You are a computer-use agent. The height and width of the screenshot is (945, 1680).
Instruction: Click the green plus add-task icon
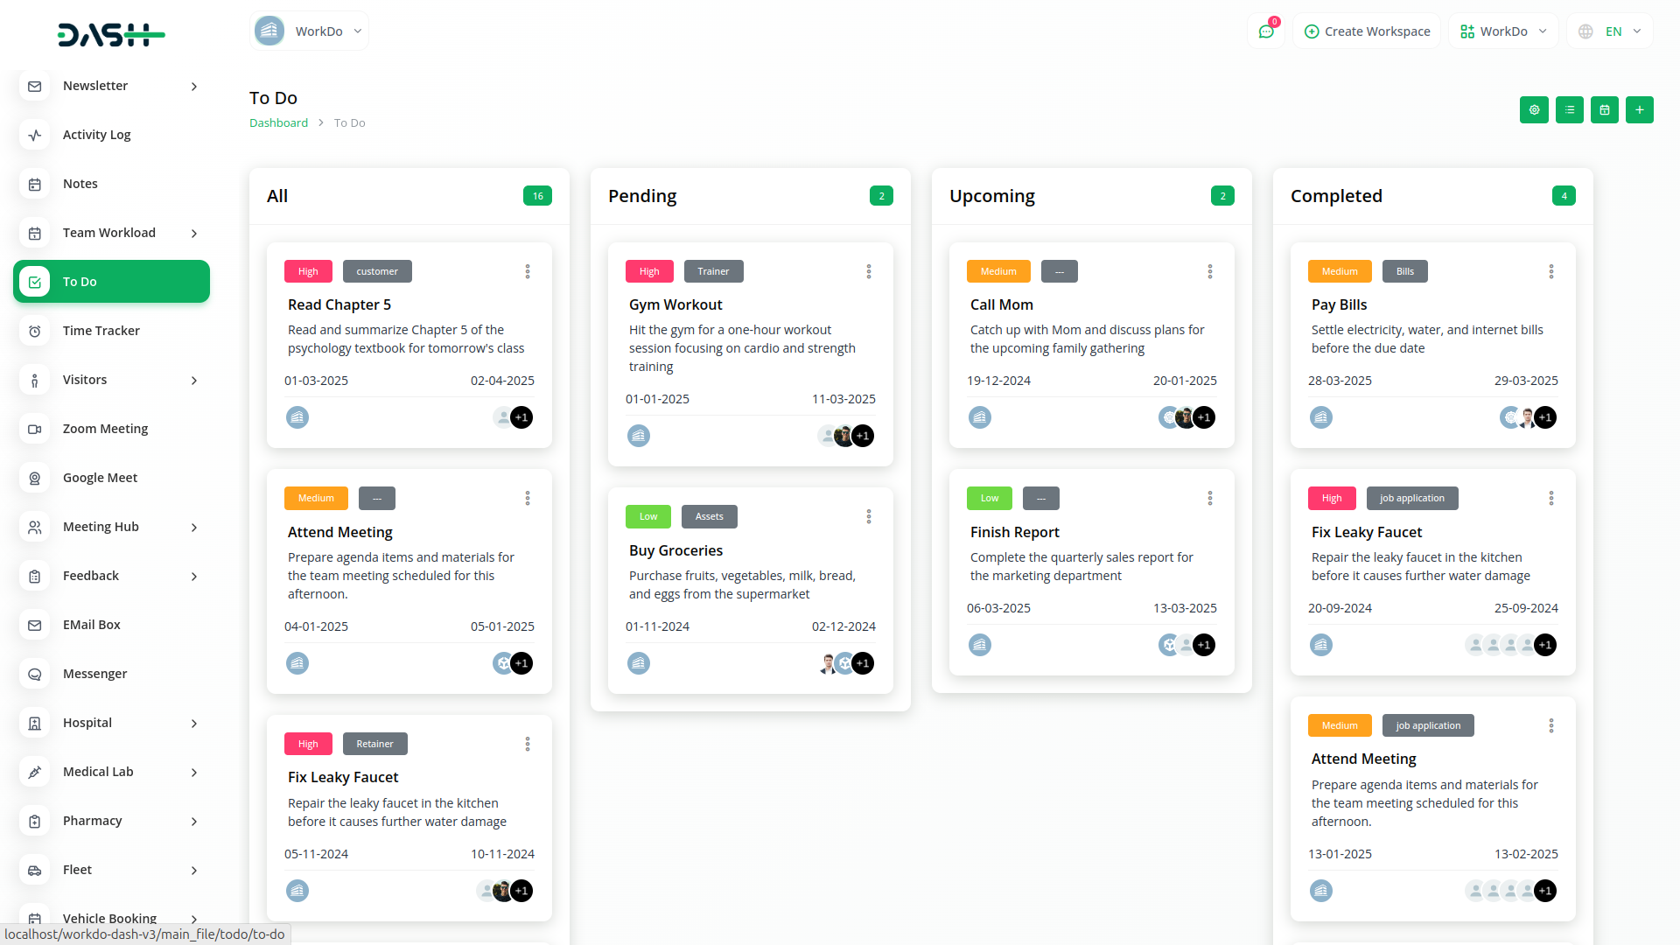[1639, 110]
